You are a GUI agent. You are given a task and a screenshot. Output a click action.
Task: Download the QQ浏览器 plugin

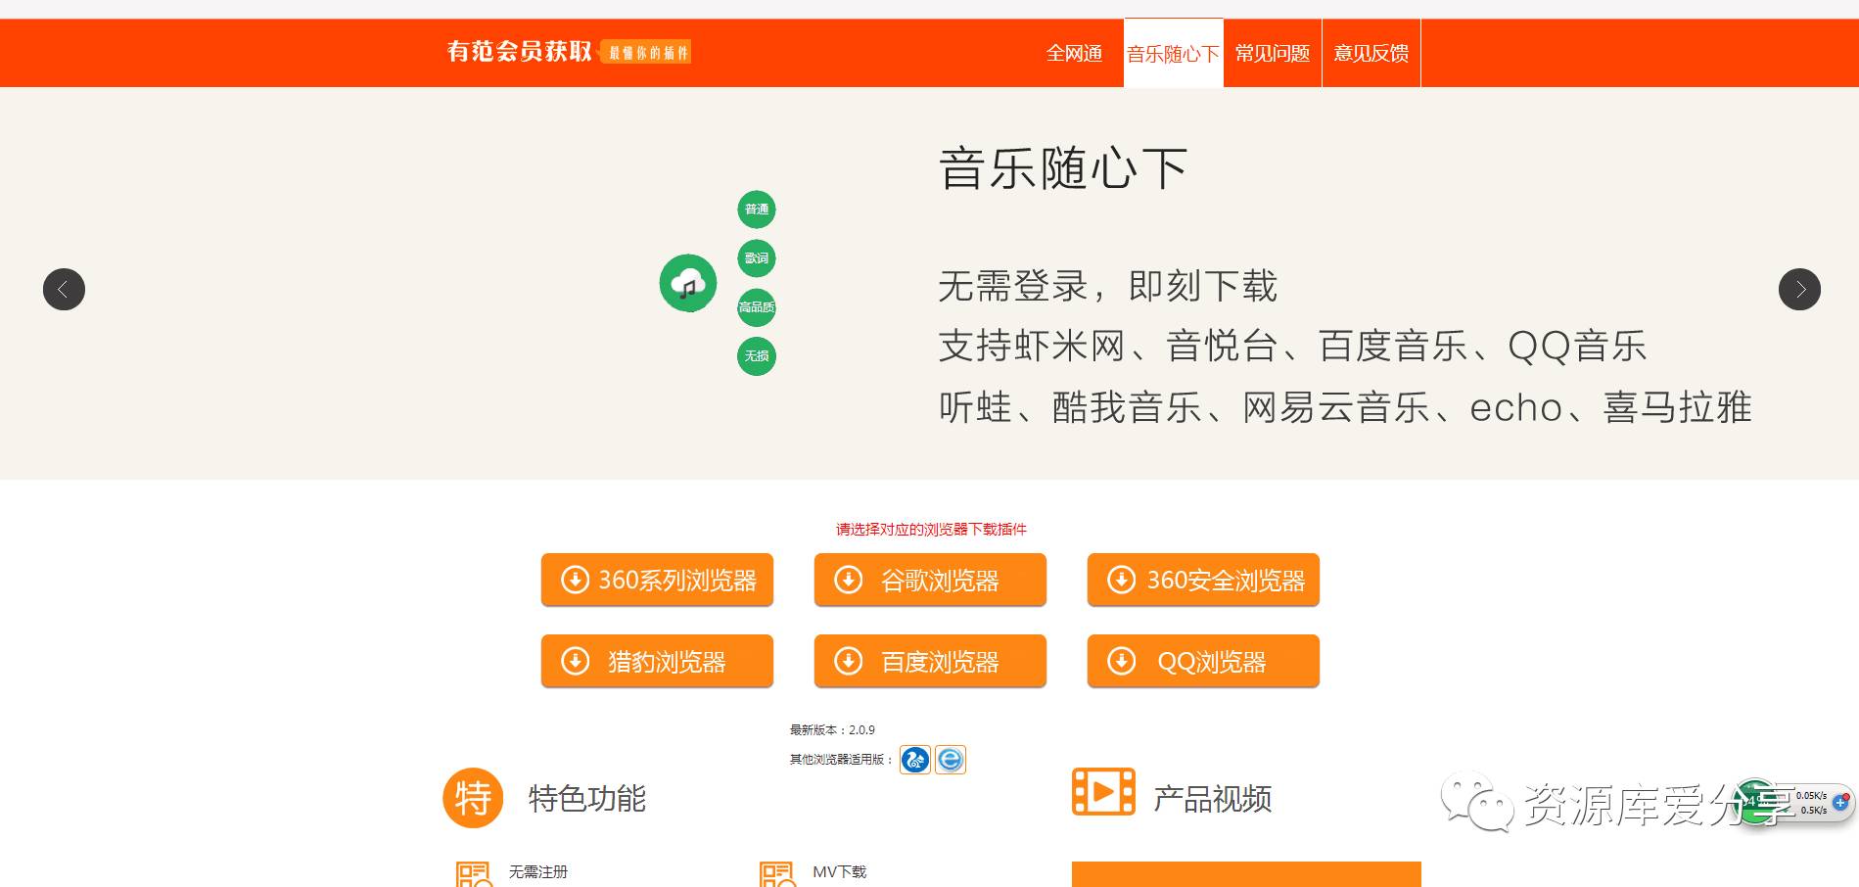[1203, 661]
